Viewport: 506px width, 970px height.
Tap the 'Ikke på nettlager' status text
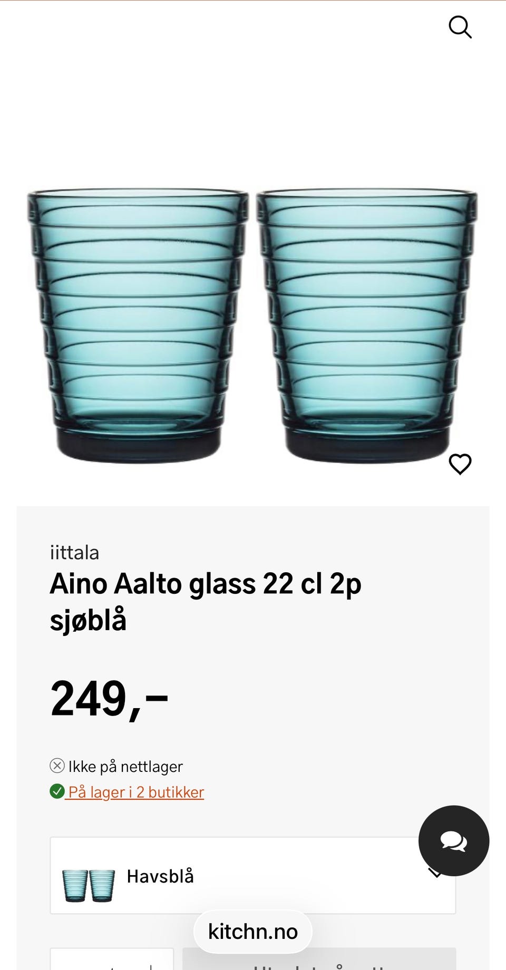tap(125, 767)
